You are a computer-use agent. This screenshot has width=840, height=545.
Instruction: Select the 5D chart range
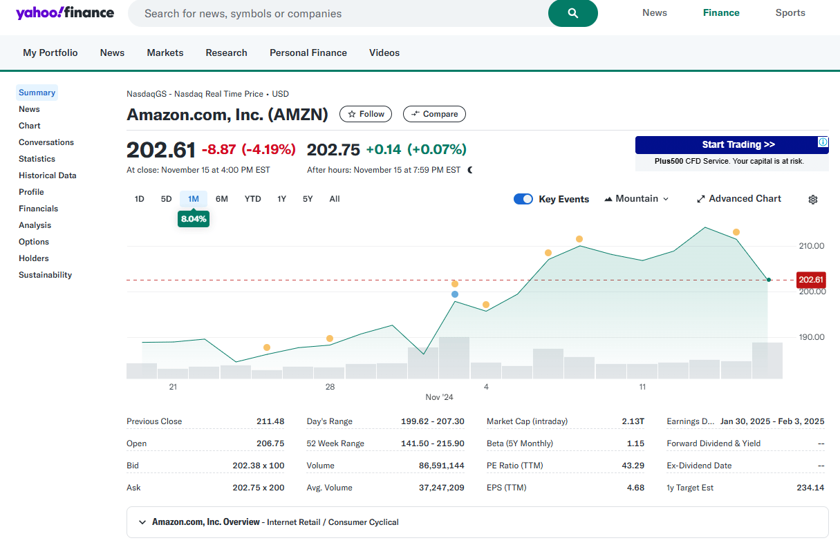(166, 199)
